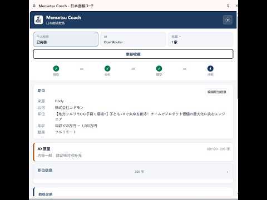Screen dimensions: 267x200
Task: Click the 更新收藏 button
Action: point(133,54)
